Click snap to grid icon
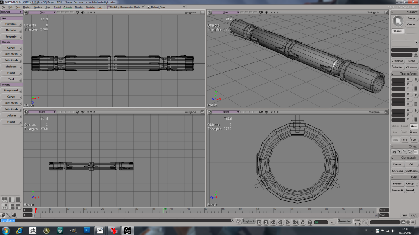 [x=416, y=152]
